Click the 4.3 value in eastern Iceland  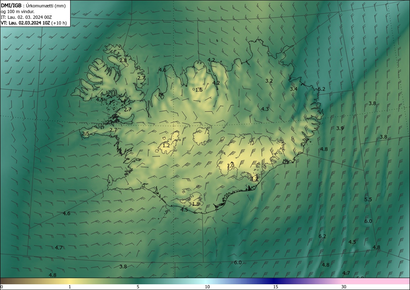[265, 109]
